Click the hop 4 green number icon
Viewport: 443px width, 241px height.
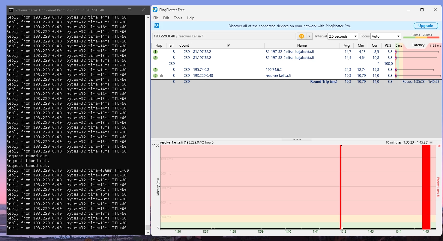[155, 70]
